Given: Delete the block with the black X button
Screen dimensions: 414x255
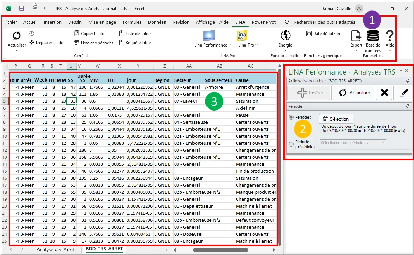Looking at the screenshot, I should point(385,93).
